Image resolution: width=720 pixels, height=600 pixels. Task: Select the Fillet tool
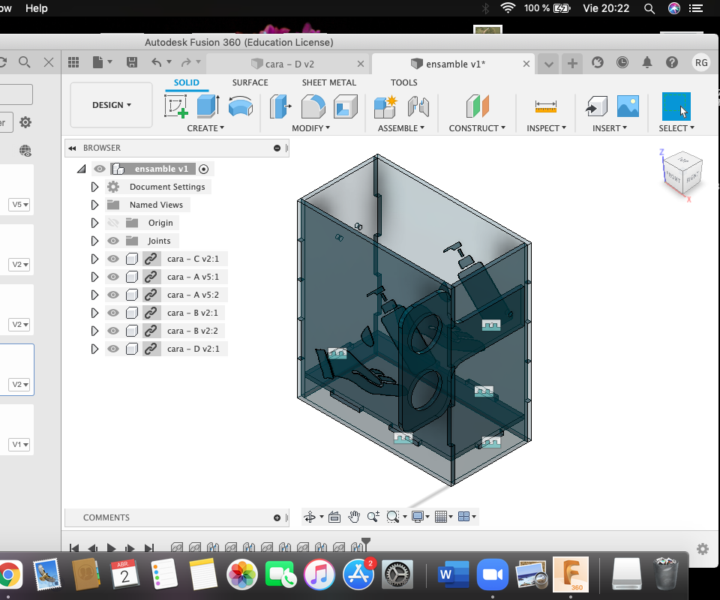pyautogui.click(x=313, y=106)
